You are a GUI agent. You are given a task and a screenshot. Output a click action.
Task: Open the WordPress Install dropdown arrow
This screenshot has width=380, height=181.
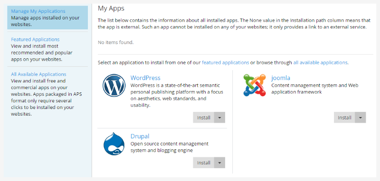point(219,118)
